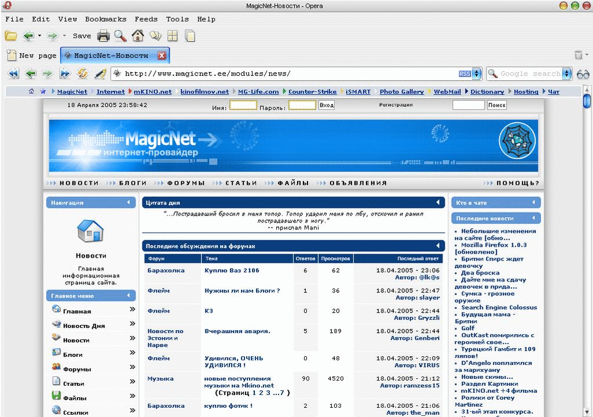Open the closed tabs trash icon
The height and width of the screenshot is (417, 593).
(x=579, y=55)
